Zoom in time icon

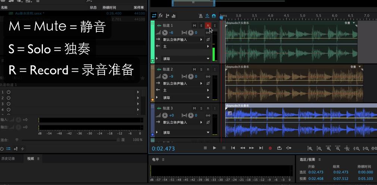(328, 148)
